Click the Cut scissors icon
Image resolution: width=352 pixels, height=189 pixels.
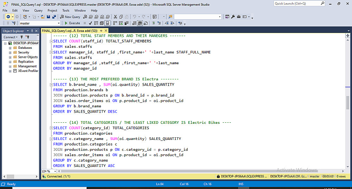click(x=115, y=17)
